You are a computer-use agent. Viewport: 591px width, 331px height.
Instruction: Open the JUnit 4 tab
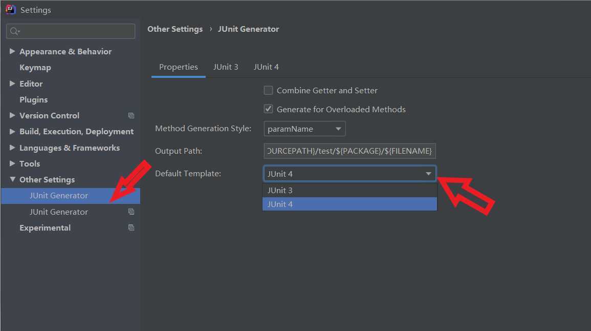click(266, 67)
